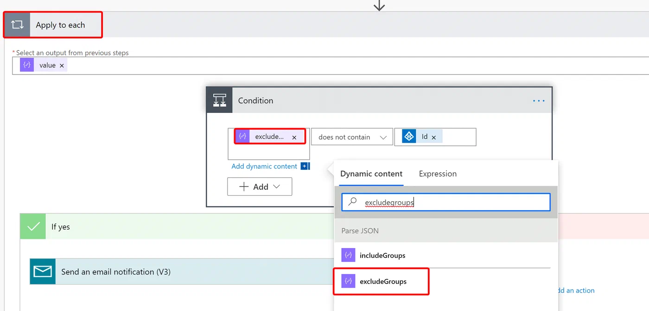Click the output from previous steps field
The height and width of the screenshot is (311, 649).
tap(331, 66)
